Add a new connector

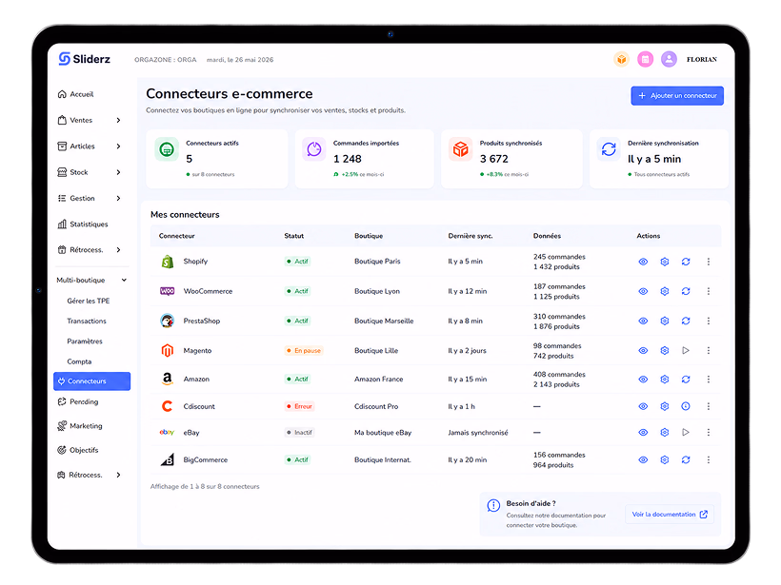click(677, 95)
